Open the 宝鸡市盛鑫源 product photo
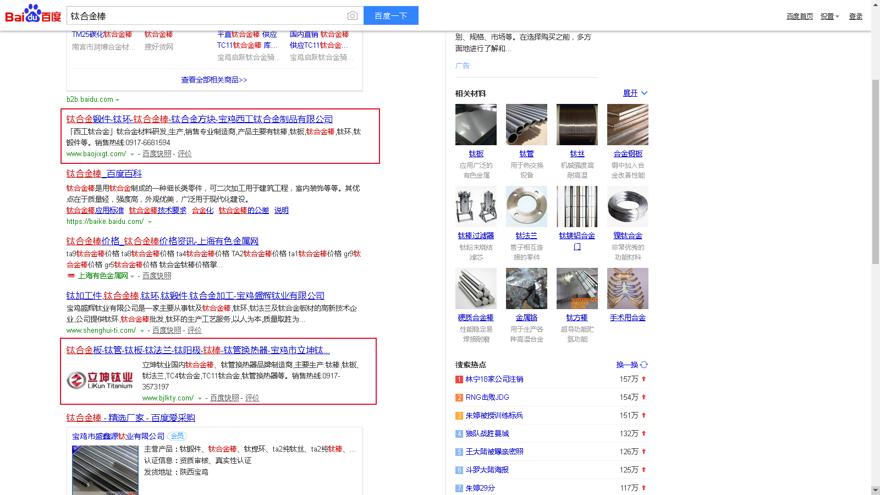This screenshot has width=880, height=495. click(105, 470)
